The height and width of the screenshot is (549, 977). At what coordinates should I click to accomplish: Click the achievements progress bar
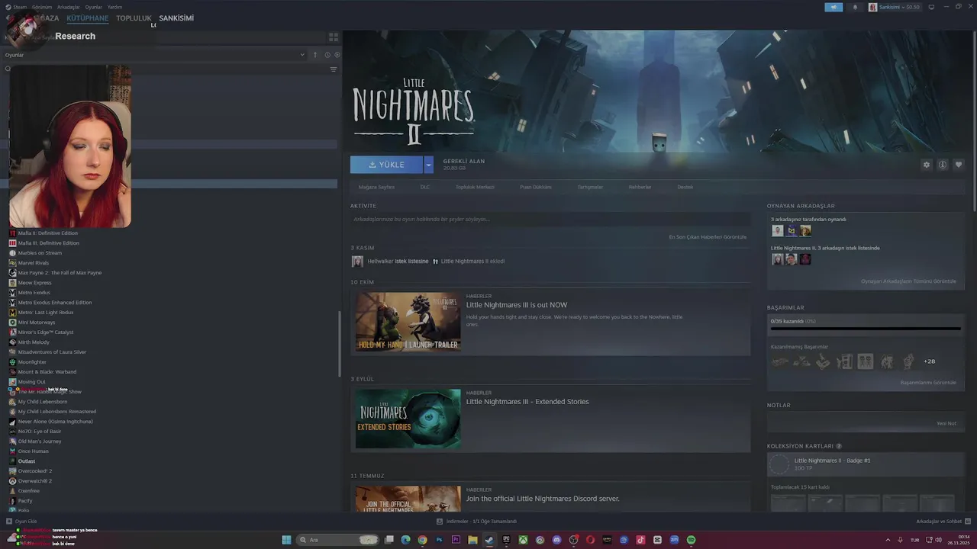coord(866,329)
